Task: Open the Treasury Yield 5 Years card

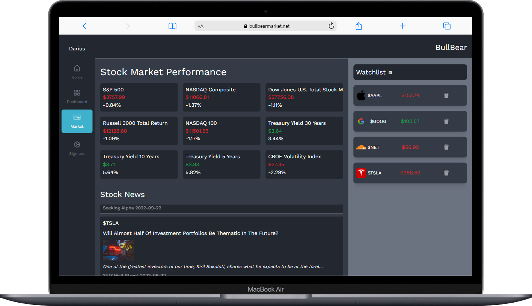Action: (222, 164)
